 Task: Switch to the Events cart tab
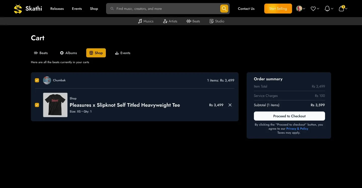click(x=123, y=53)
